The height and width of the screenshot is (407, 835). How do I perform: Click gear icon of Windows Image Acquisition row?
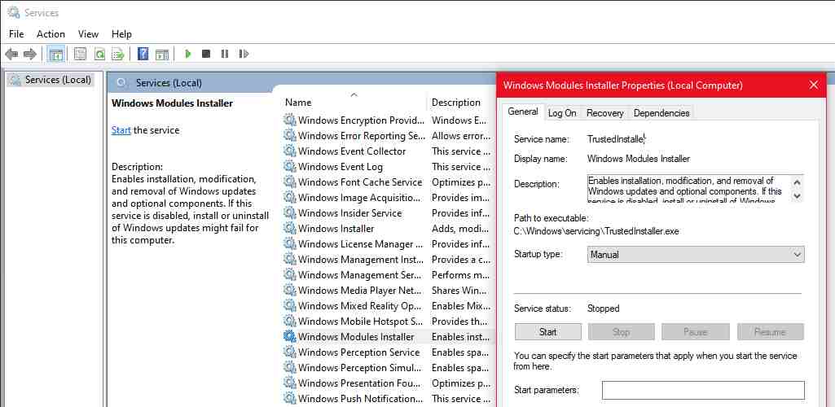290,197
